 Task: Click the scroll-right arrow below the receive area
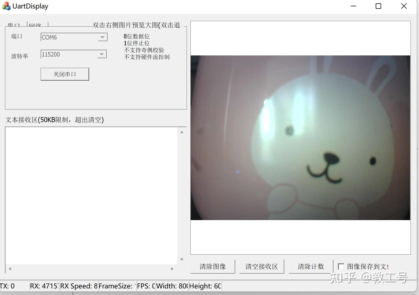(x=172, y=269)
